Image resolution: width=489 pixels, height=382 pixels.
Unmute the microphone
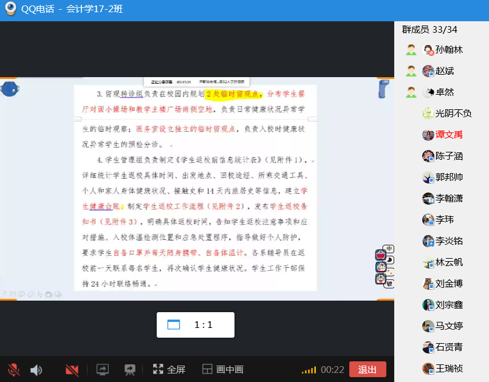pyautogui.click(x=13, y=369)
